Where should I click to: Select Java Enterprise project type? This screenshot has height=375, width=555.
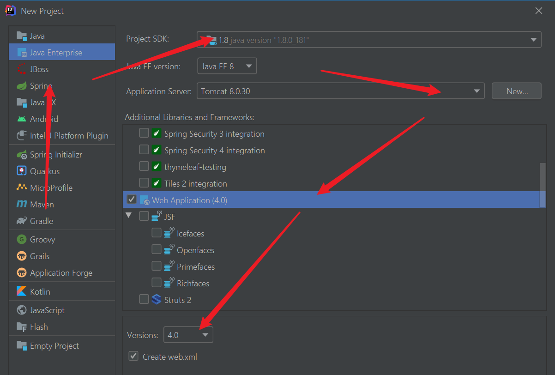[62, 52]
